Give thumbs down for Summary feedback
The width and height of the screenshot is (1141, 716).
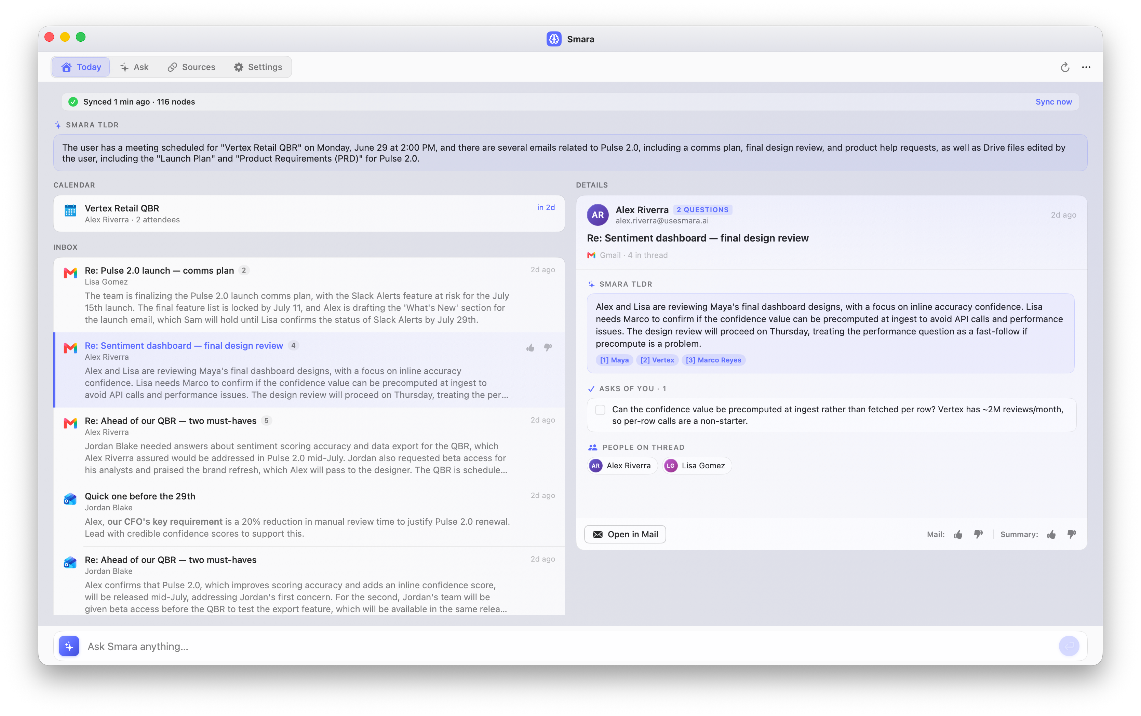(1072, 534)
